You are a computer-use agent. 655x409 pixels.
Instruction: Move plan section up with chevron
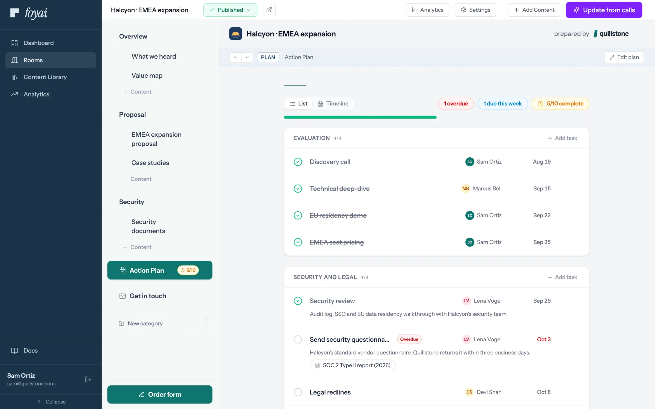236,57
